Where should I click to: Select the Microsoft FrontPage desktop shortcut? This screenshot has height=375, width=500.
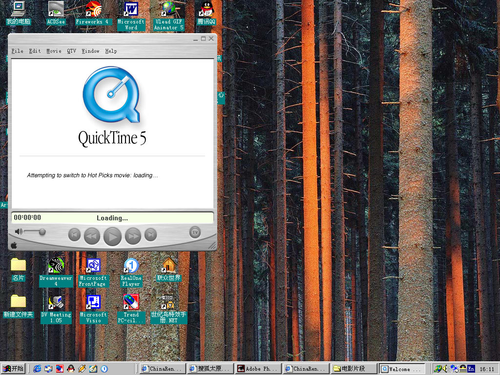click(93, 272)
